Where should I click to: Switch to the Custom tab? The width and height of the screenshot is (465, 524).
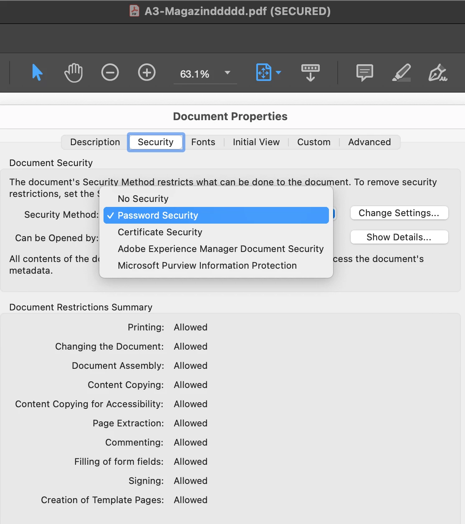point(314,142)
